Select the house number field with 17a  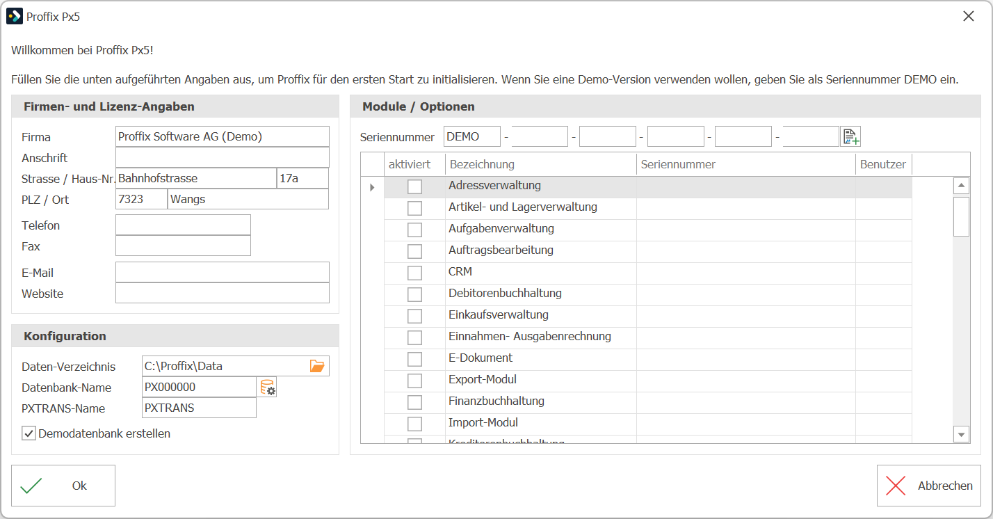[302, 178]
